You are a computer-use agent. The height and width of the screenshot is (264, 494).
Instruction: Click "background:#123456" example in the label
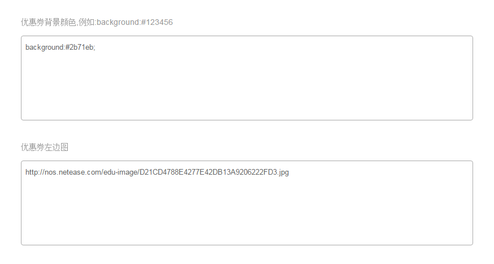pyautogui.click(x=135, y=23)
